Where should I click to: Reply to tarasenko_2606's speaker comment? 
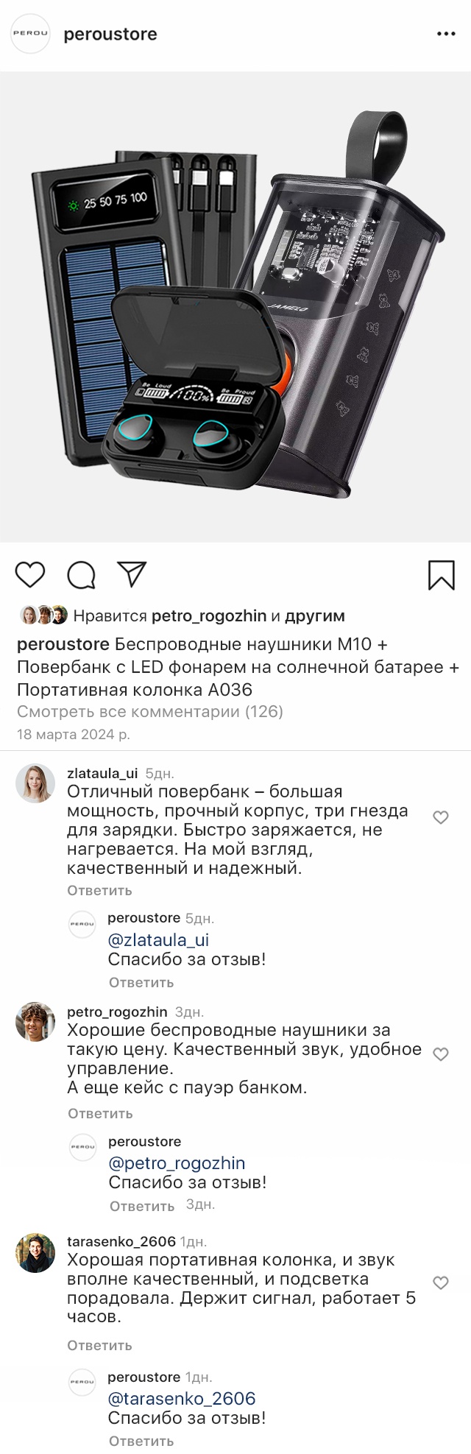click(x=99, y=1346)
